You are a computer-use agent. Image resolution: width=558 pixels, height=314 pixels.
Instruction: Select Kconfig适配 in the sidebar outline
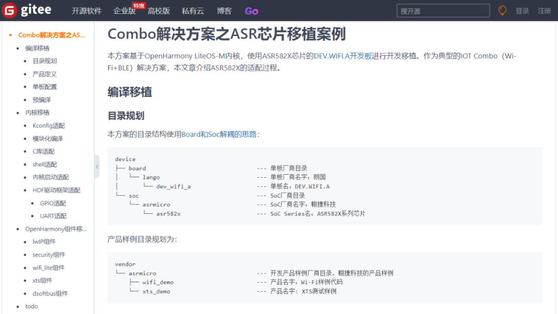49,125
